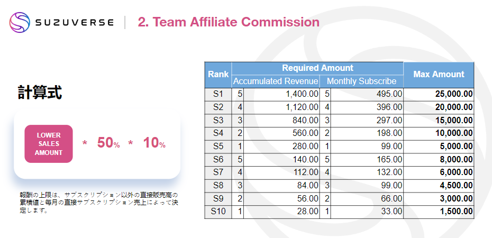The width and height of the screenshot is (492, 238).
Task: Select the 1,120.00 accumulated revenue cell
Action: point(281,107)
